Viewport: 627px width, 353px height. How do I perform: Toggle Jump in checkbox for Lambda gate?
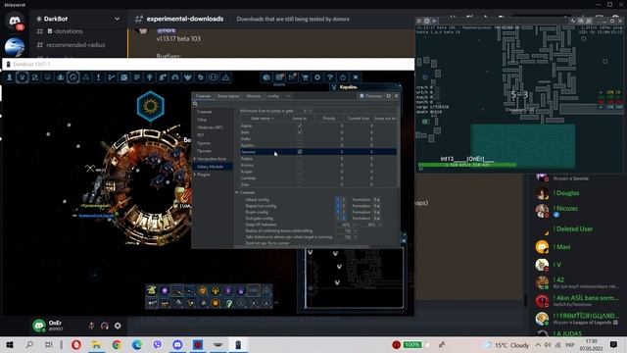[x=300, y=178]
